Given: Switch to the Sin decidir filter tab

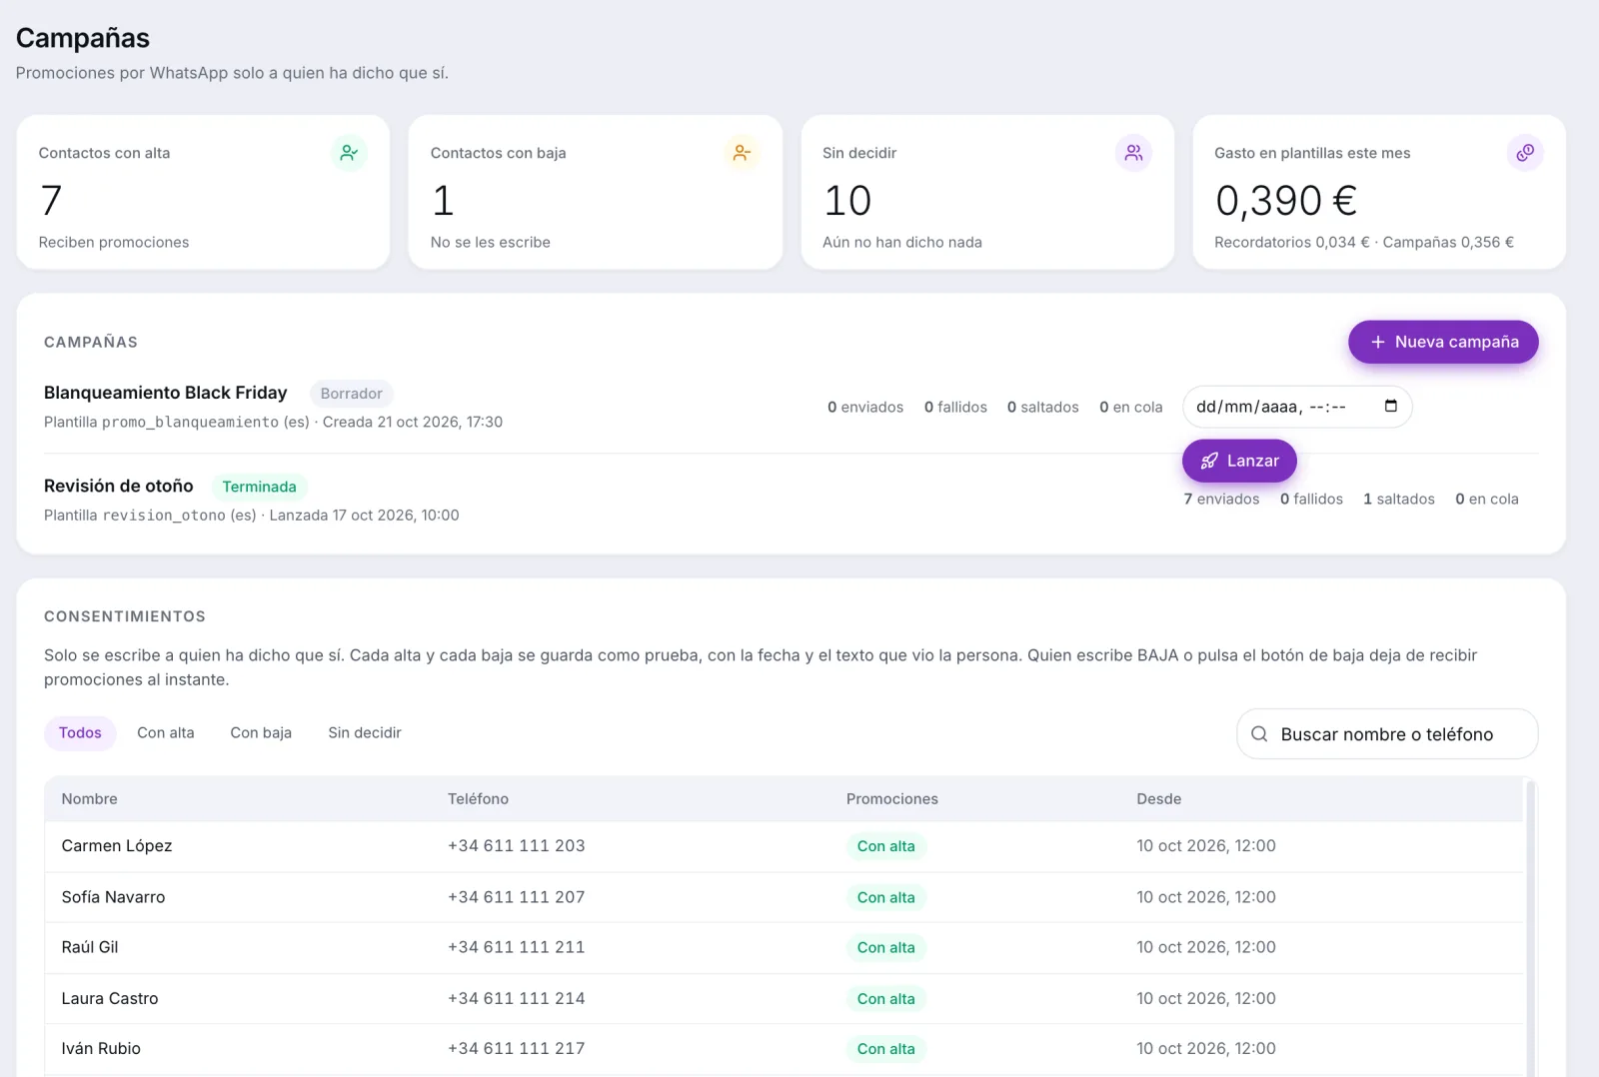Looking at the screenshot, I should pos(365,733).
